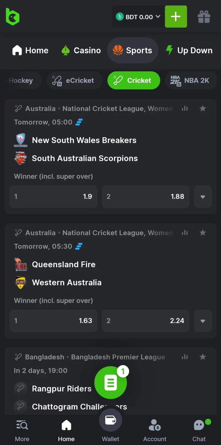
Task: Show statistics for New South Wales match
Action: (x=185, y=109)
